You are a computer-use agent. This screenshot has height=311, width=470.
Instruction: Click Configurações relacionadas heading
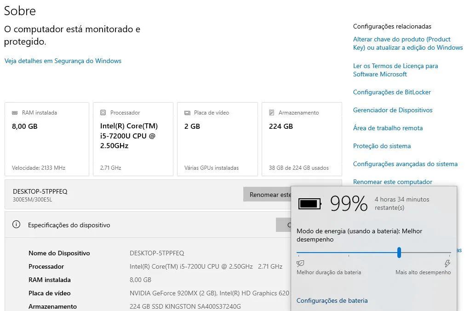392,26
